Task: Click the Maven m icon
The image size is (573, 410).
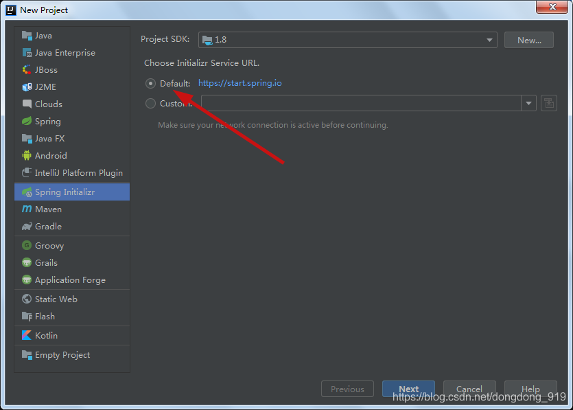Action: click(x=27, y=209)
